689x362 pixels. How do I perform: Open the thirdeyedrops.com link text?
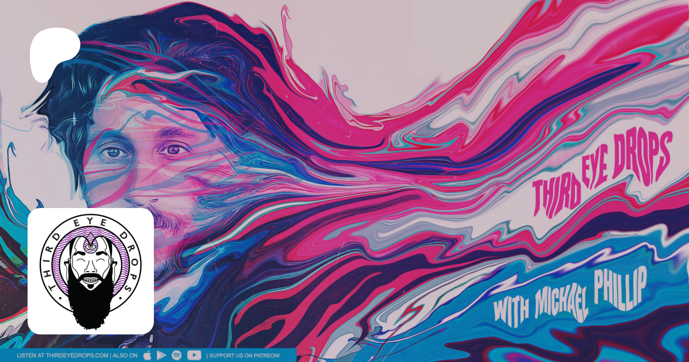(x=77, y=355)
